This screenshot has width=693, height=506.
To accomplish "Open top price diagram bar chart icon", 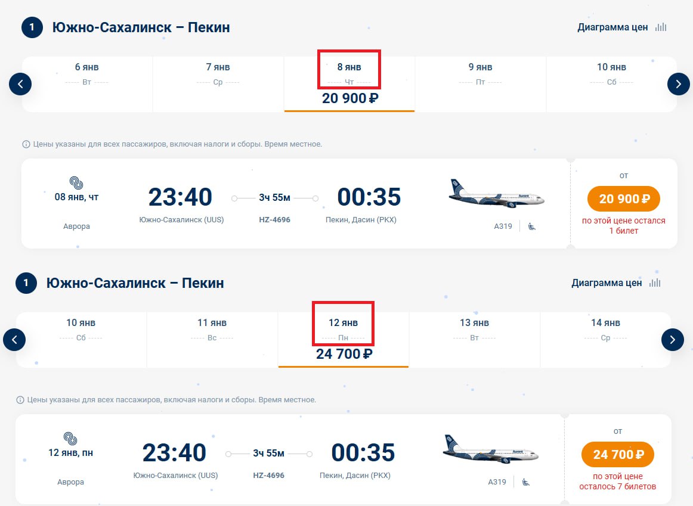I will pos(660,27).
